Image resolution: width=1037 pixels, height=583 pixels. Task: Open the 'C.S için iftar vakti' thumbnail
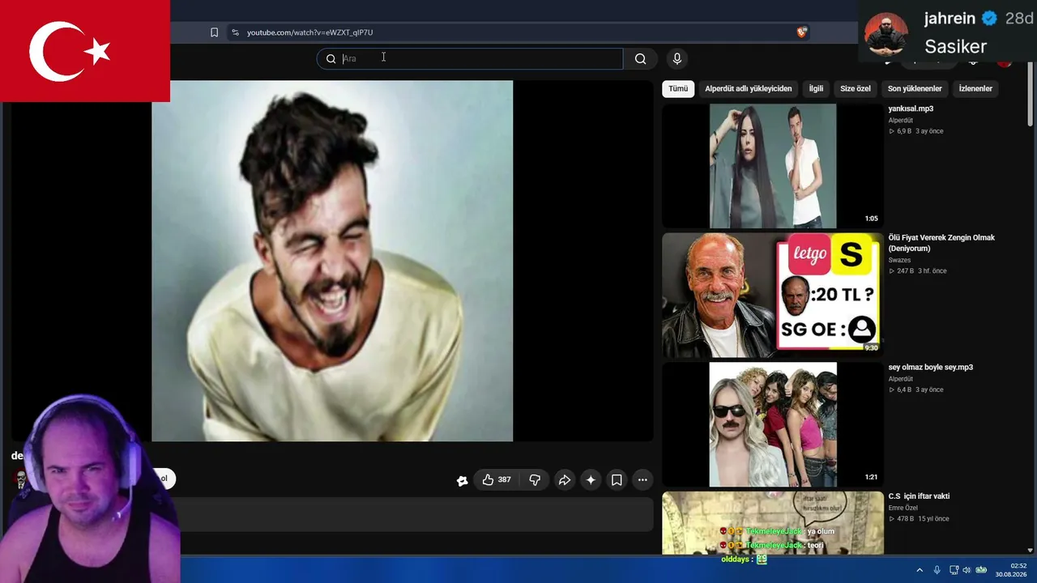(773, 522)
